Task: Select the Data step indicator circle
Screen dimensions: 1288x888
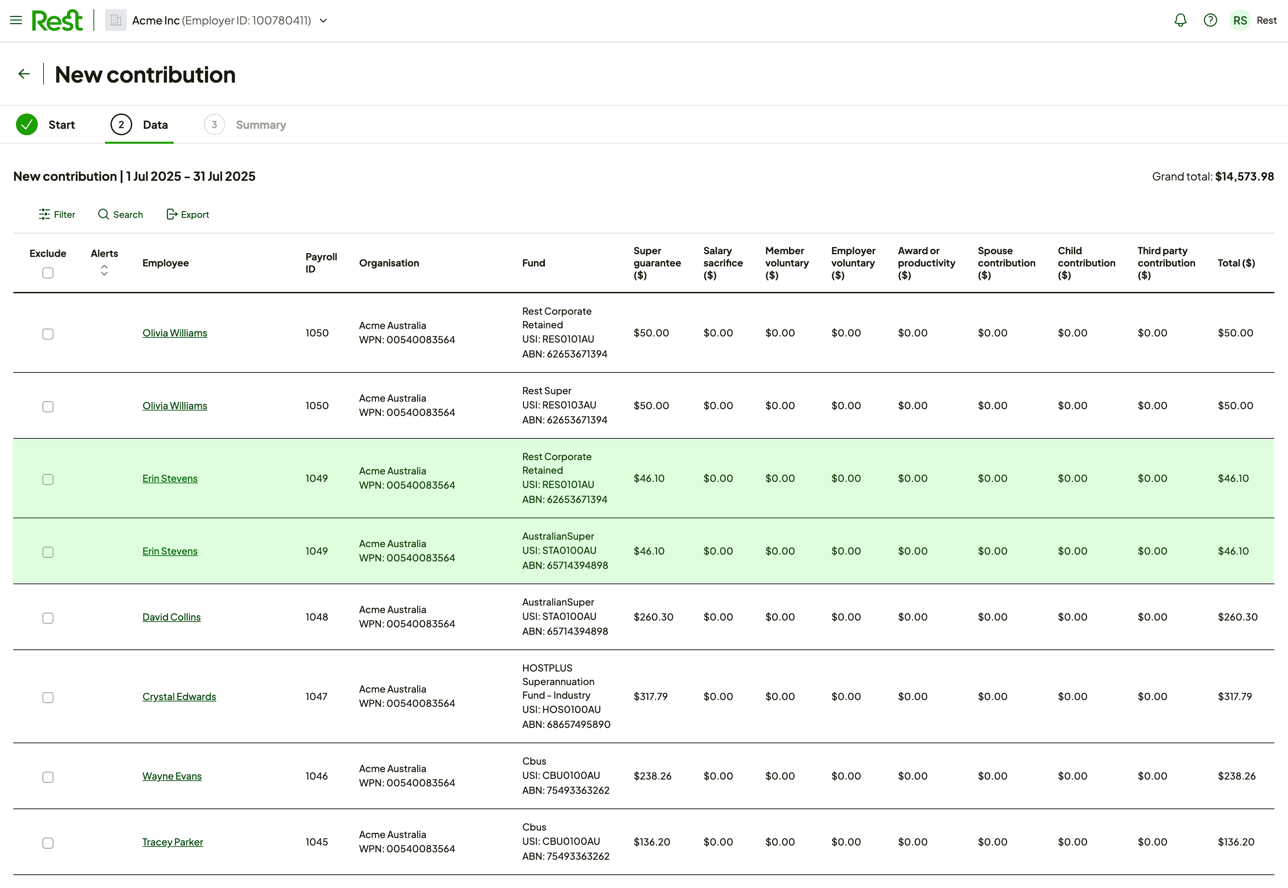Action: point(122,124)
